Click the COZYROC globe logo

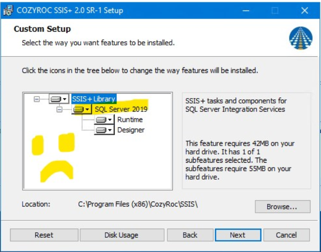(x=300, y=38)
